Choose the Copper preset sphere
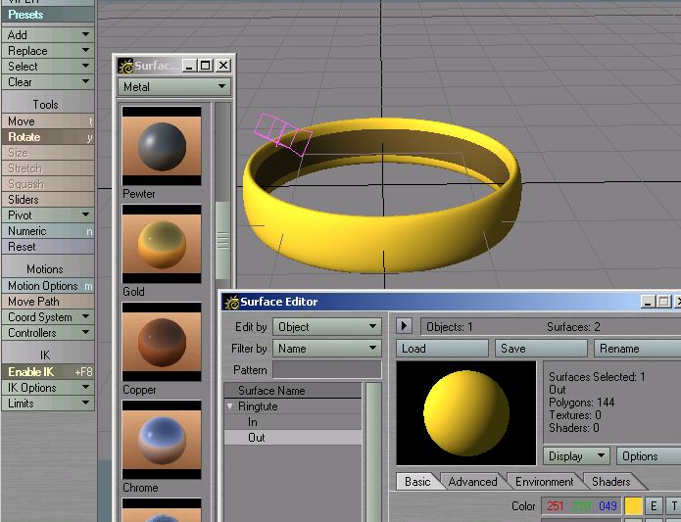The image size is (681, 522). 162,342
